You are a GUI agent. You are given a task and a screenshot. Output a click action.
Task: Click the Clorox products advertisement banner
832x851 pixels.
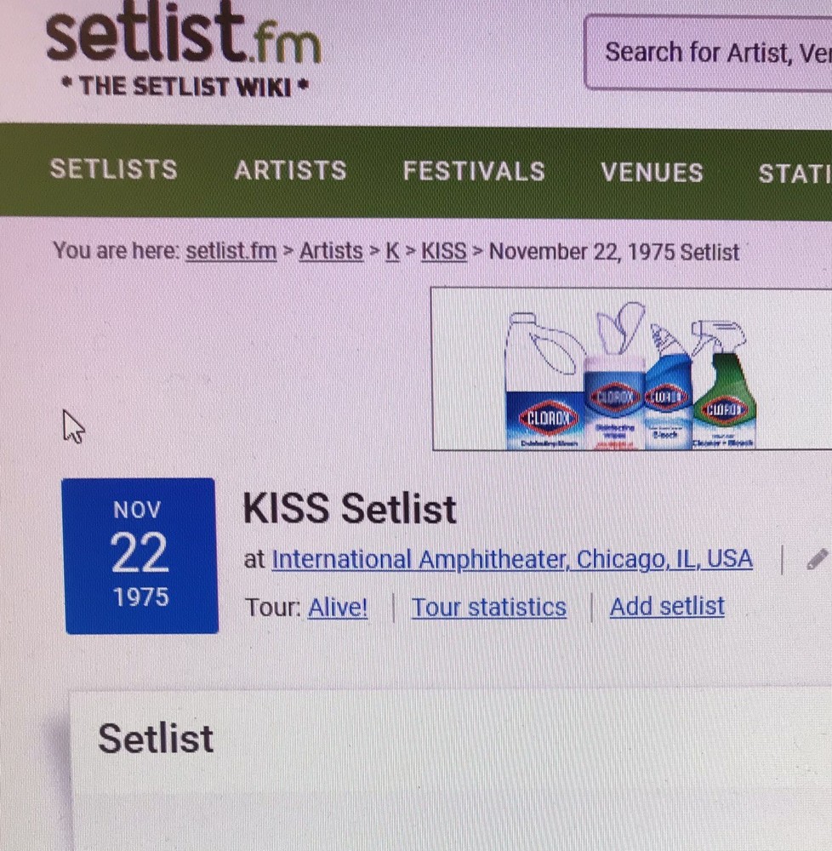(x=631, y=369)
